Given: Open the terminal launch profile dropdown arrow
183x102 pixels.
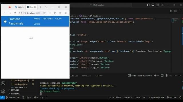Looking at the screenshot, I should pos(158,76).
